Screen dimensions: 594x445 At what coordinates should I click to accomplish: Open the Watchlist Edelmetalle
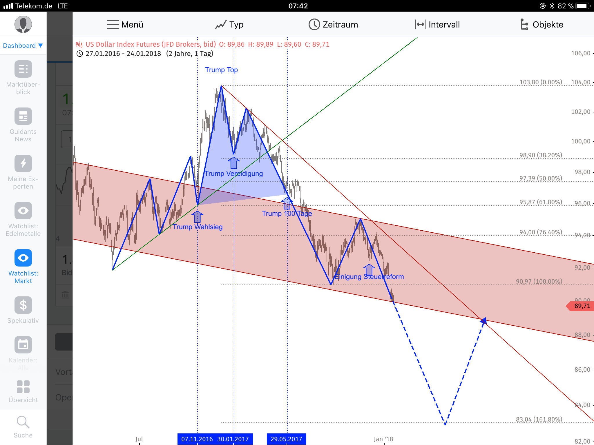[23, 218]
